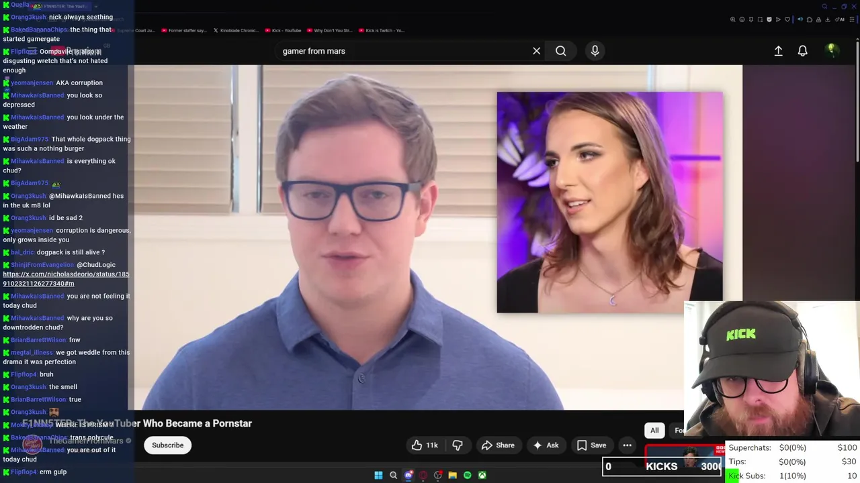Screen dimensions: 860x483
Task: Click the KICKS goal bar showing 0
Action: click(662, 466)
